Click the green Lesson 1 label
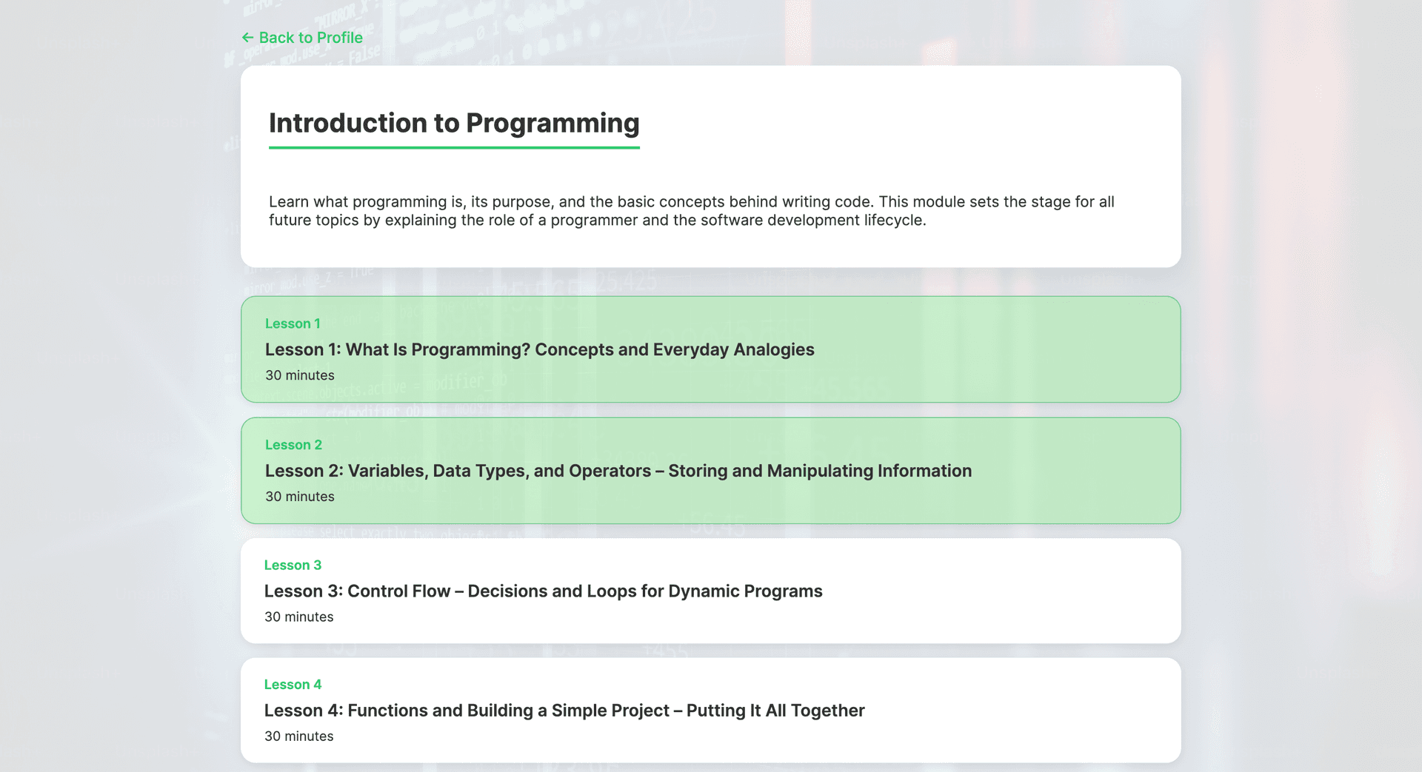The image size is (1422, 772). pyautogui.click(x=293, y=323)
